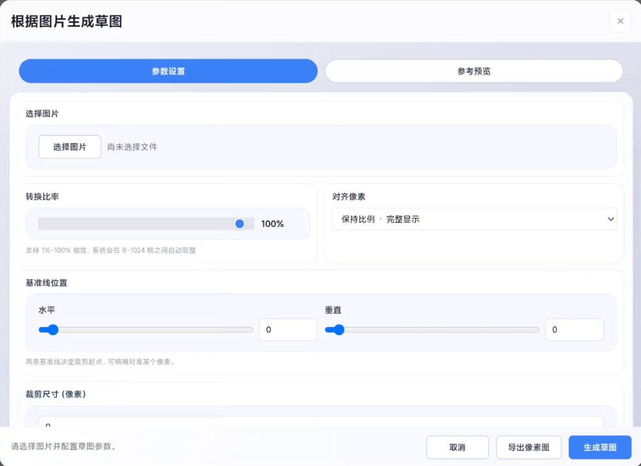
Task: Click the dialog title 根据图片生成草图
Action: click(65, 21)
